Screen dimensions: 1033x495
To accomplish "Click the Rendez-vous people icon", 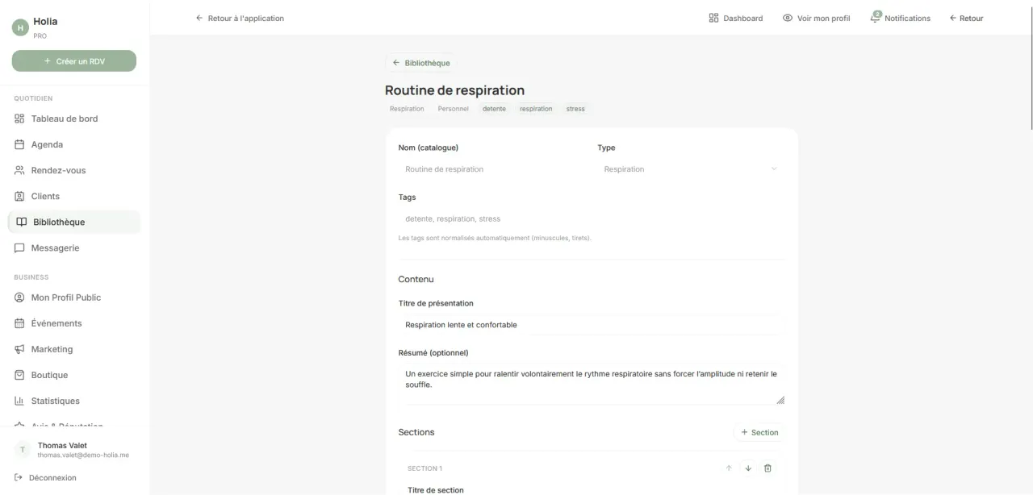I will point(20,170).
